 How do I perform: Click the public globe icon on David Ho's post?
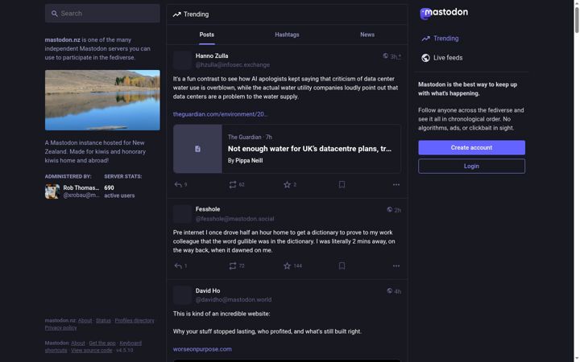coord(390,290)
